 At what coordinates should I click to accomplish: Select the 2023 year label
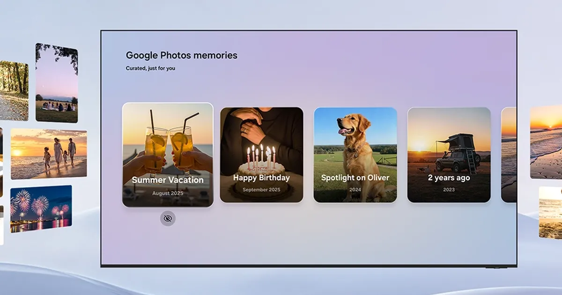449,190
